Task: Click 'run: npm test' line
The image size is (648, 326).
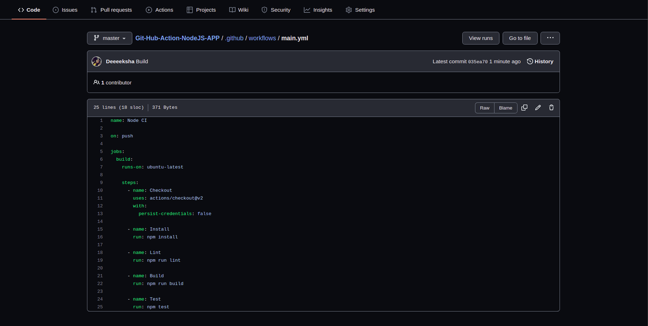Action: point(151,307)
